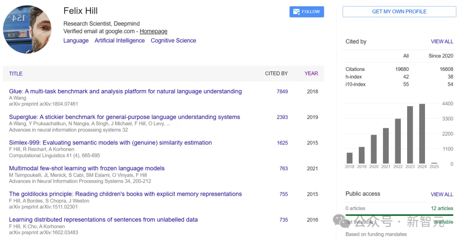Open the goldilocks principle paper

[x=125, y=194]
